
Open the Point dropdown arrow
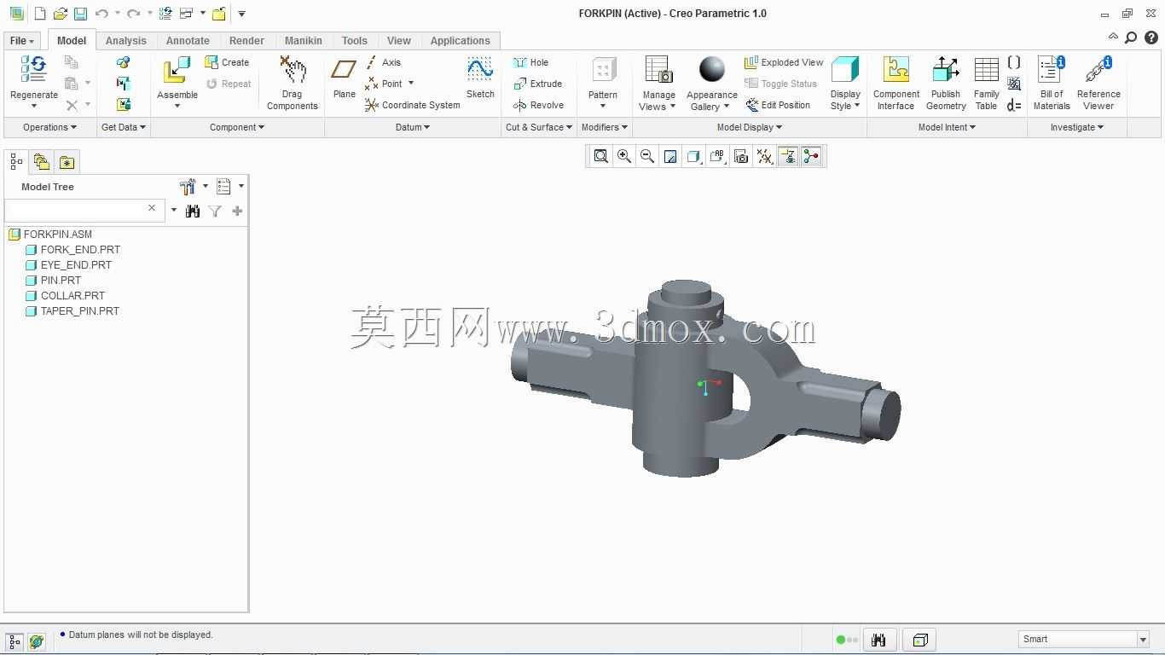411,84
